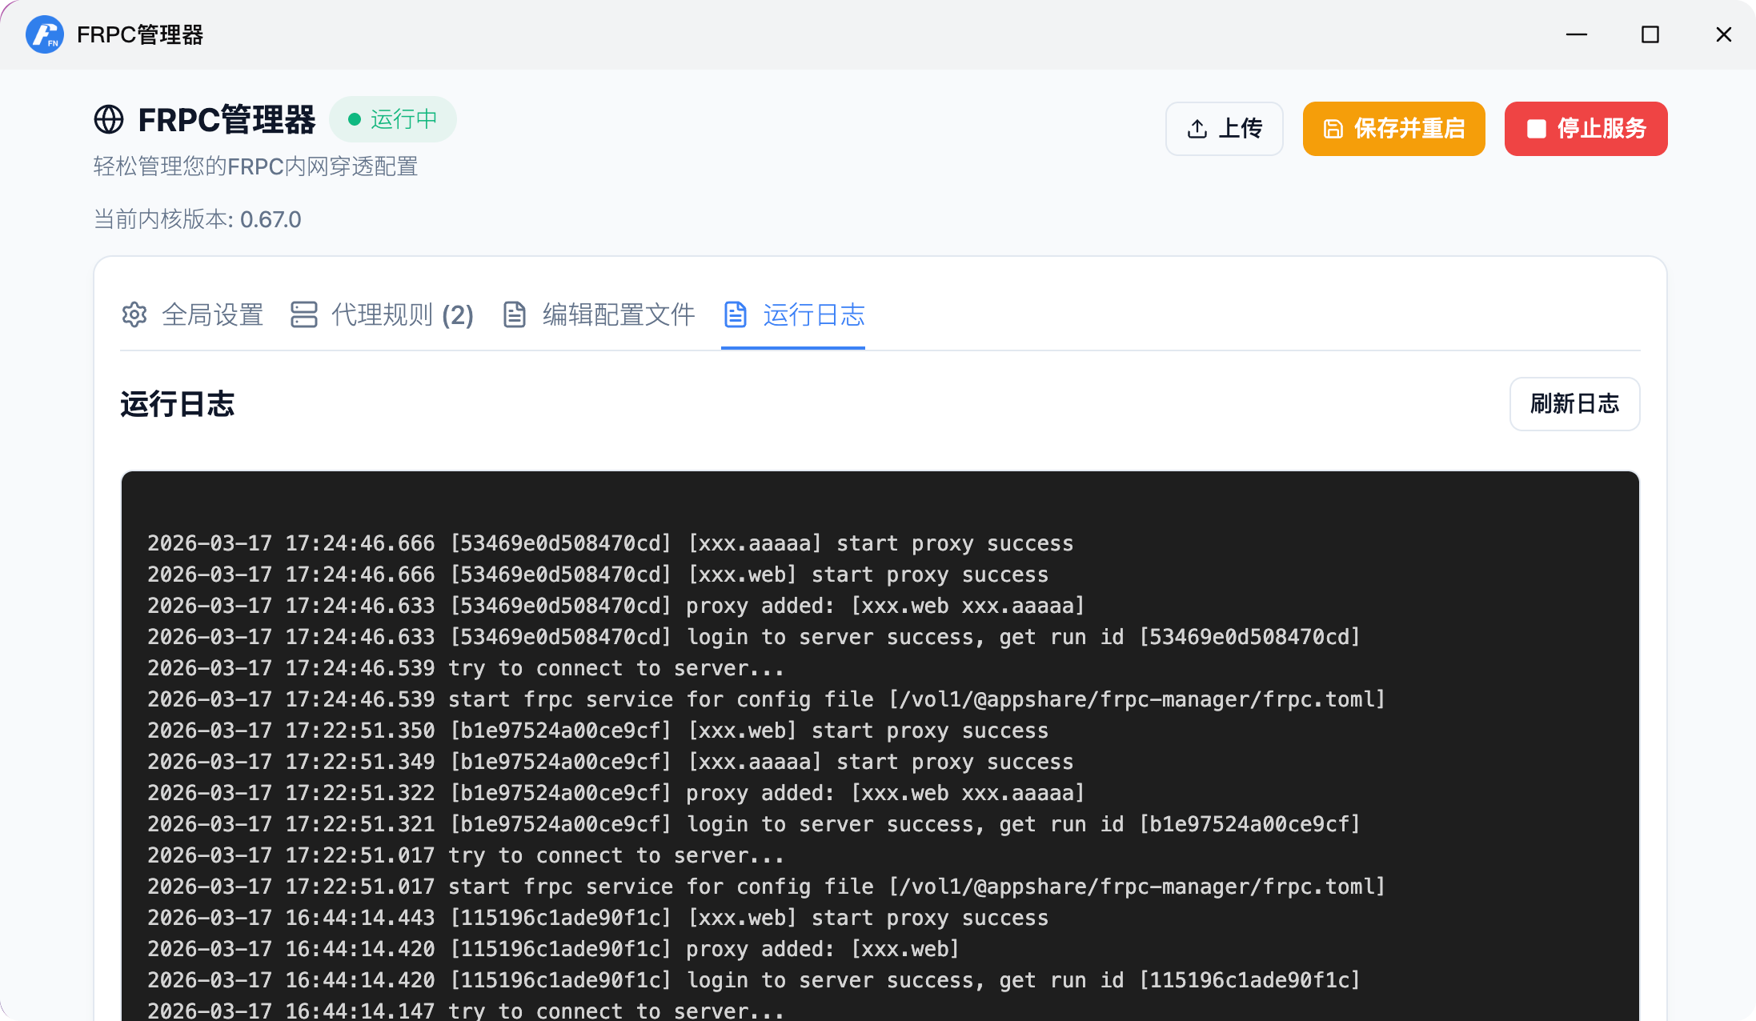Click the FRPC app logo in title bar
Viewport: 1756px width, 1021px height.
(44, 34)
